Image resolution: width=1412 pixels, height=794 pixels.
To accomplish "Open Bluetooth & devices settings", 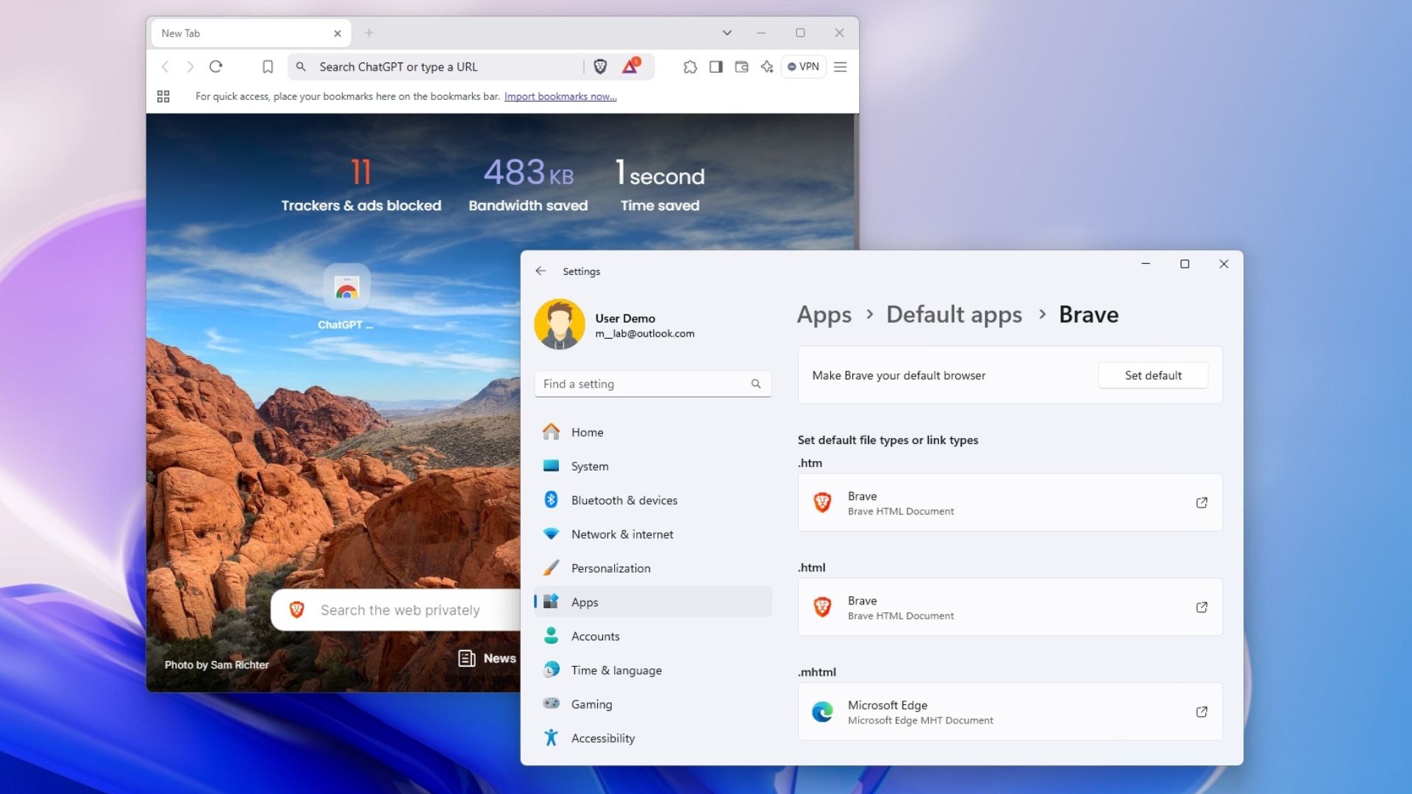I will (653, 500).
